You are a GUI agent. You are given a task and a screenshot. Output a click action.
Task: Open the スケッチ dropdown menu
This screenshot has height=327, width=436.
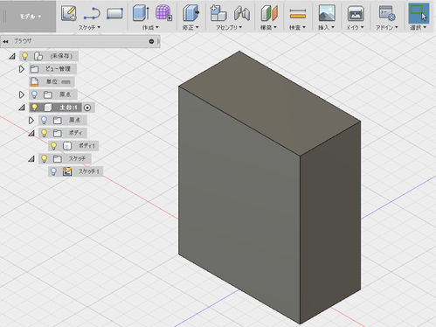[89, 27]
